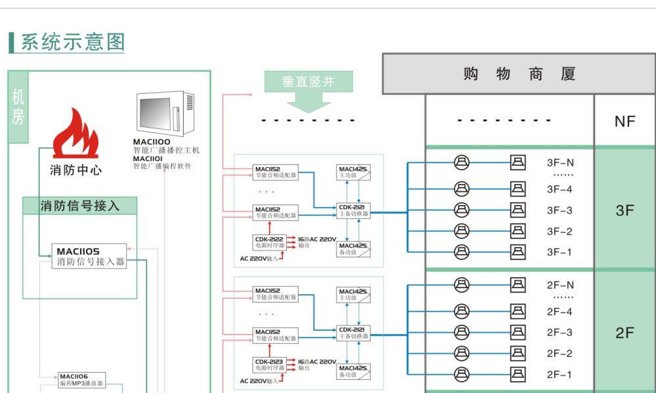Select the 购物商厦 header block

tap(518, 74)
